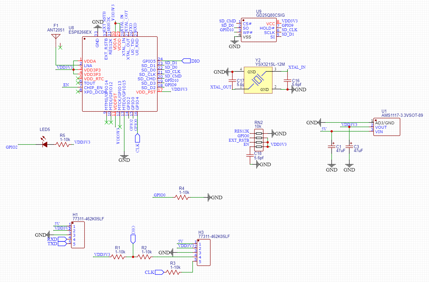Click the TXD net port on header H1

[x=57, y=244]
